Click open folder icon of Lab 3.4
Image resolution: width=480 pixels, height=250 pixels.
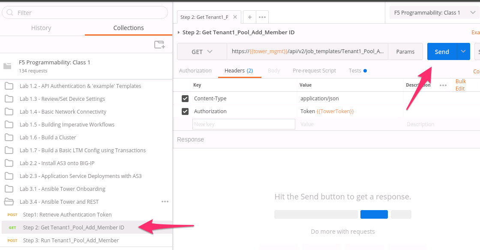[9, 202]
